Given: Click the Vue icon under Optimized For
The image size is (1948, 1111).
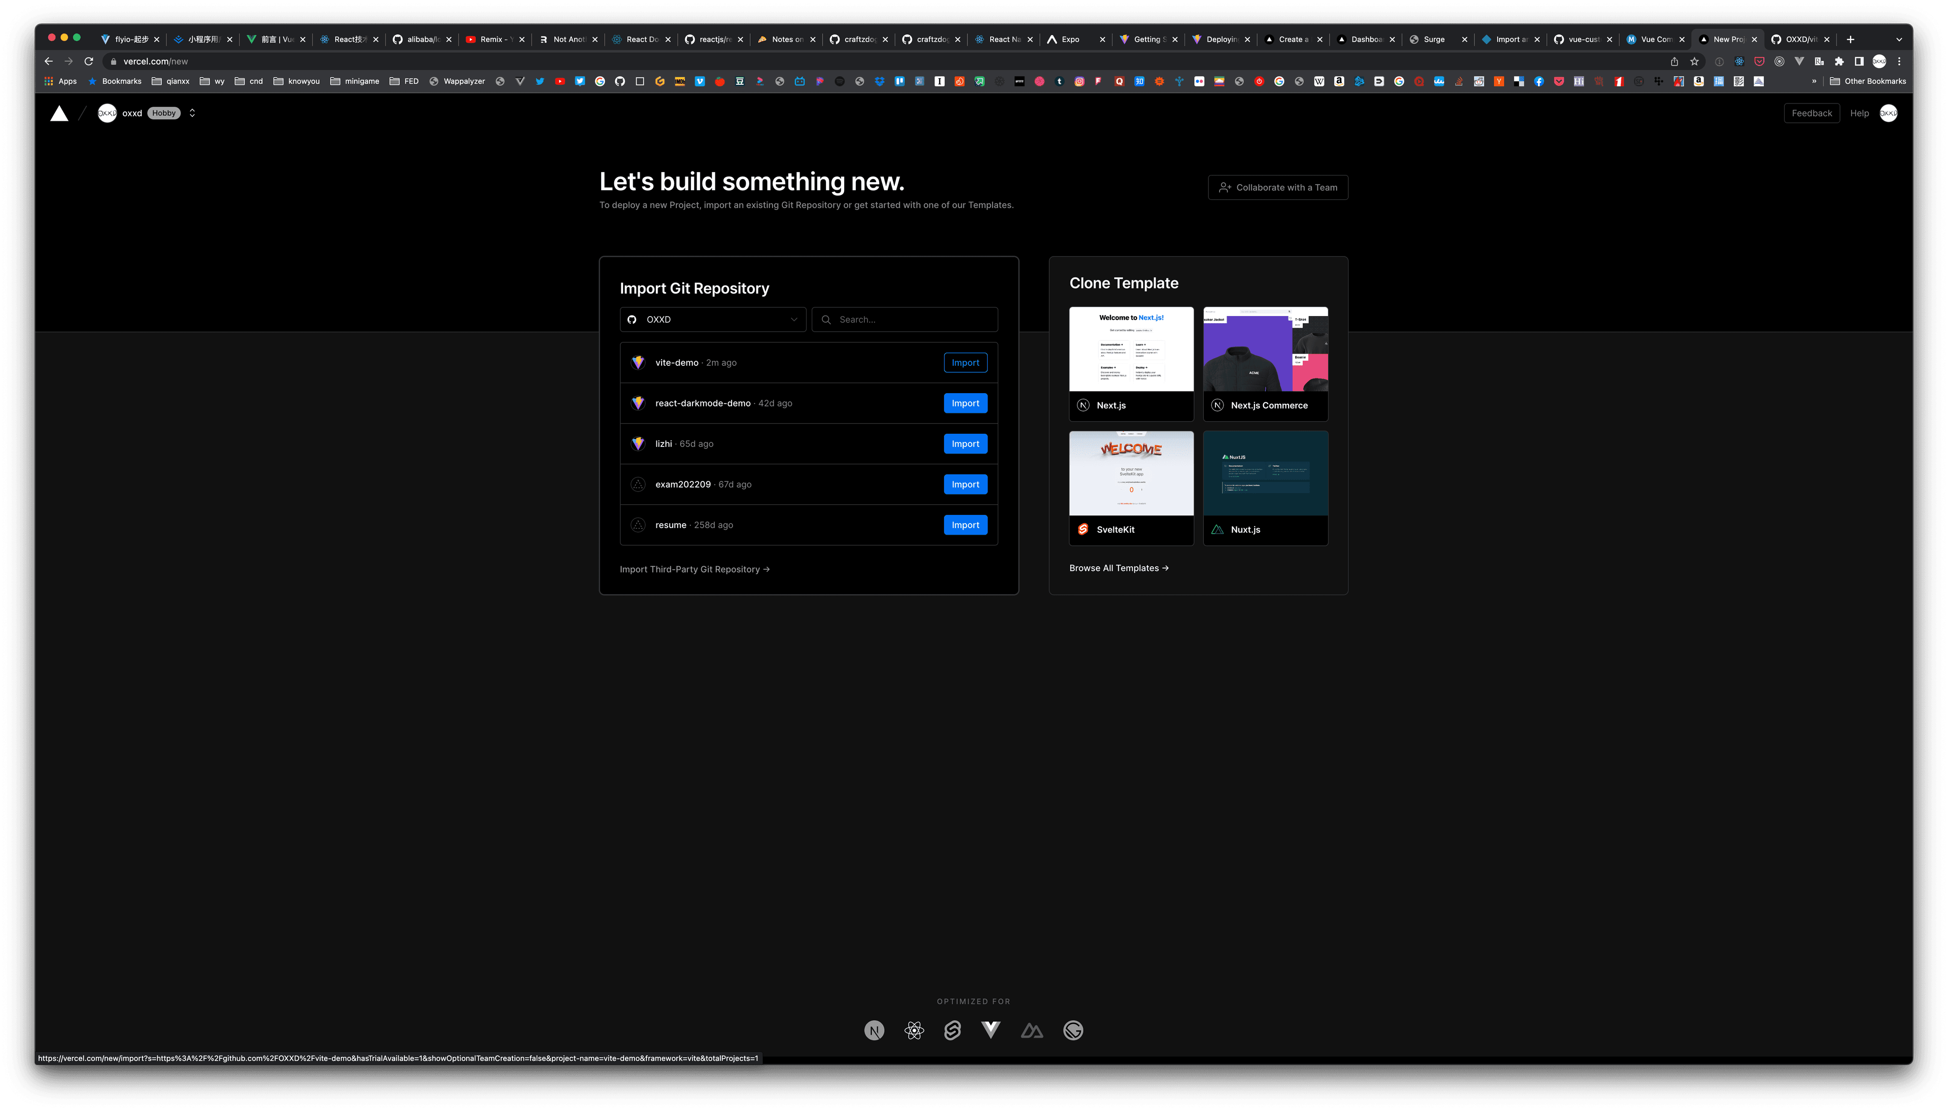Looking at the screenshot, I should pyautogui.click(x=990, y=1030).
